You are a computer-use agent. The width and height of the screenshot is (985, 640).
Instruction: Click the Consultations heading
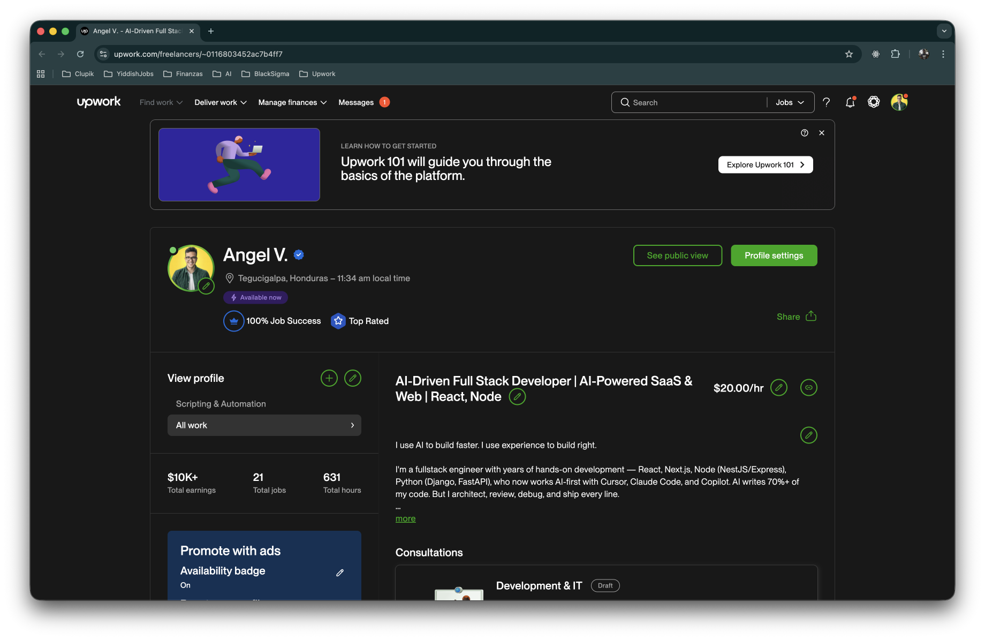pyautogui.click(x=429, y=552)
